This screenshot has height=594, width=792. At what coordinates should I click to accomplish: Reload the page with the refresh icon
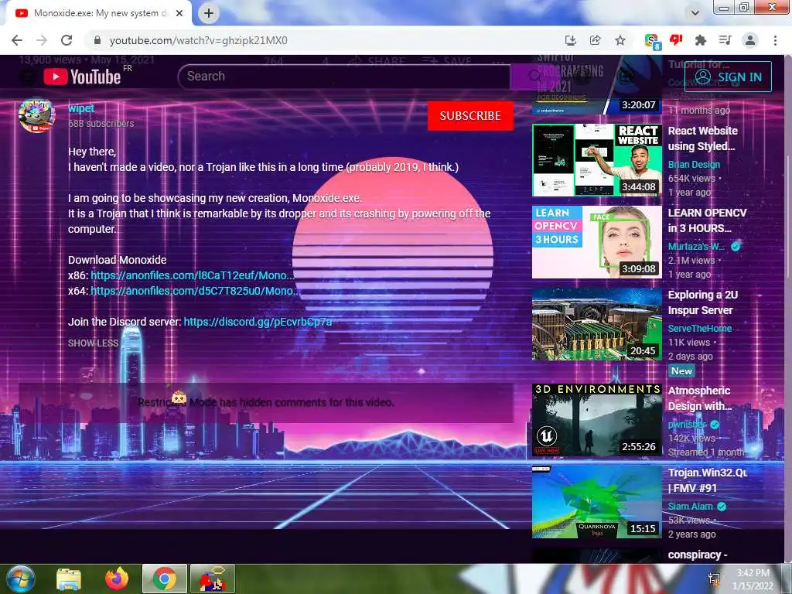(x=67, y=40)
